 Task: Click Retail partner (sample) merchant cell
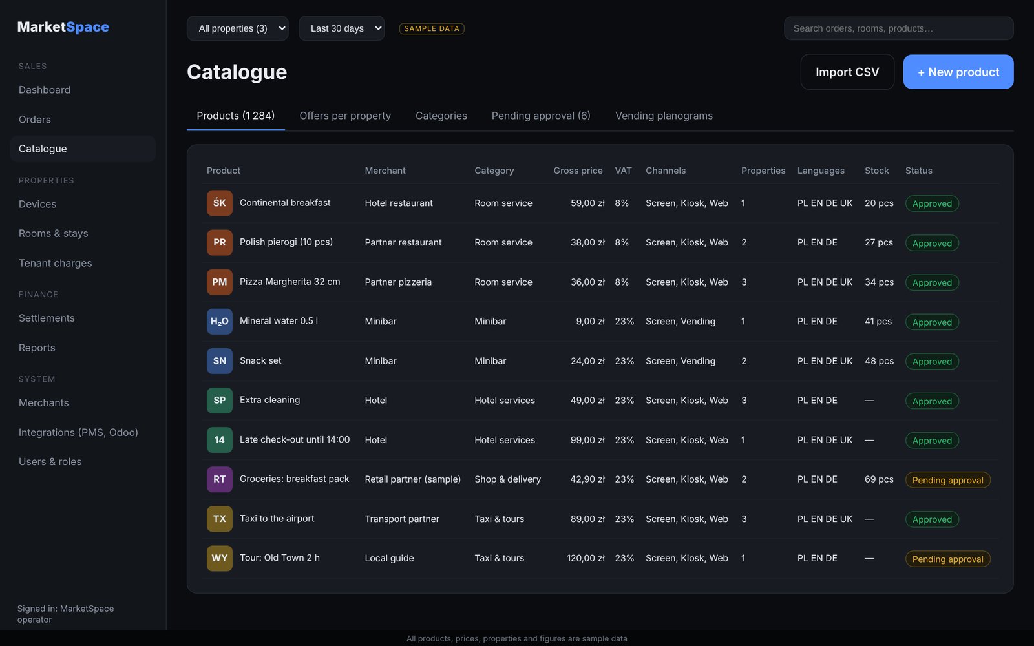pyautogui.click(x=412, y=479)
